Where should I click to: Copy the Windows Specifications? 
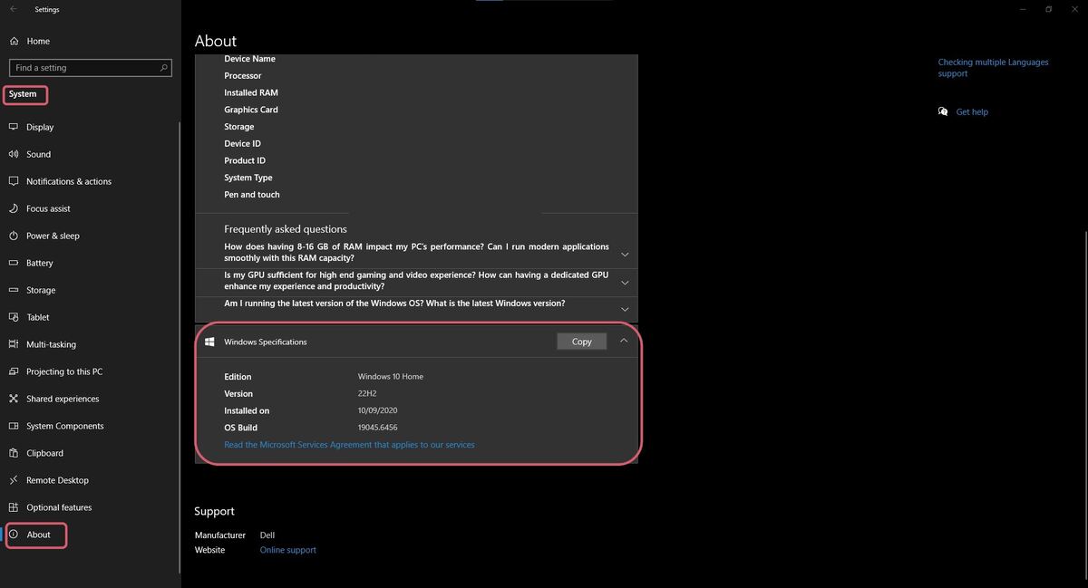point(581,342)
